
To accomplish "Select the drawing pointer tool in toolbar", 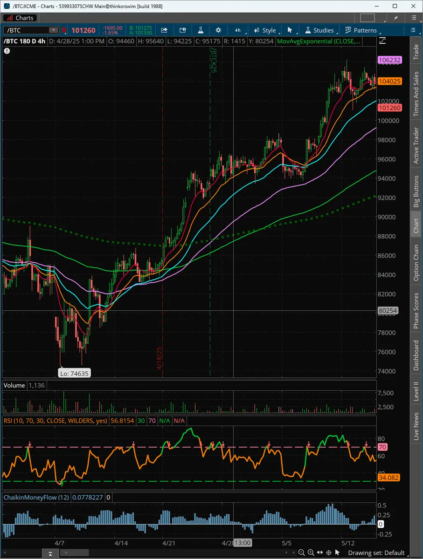I will pos(290,30).
